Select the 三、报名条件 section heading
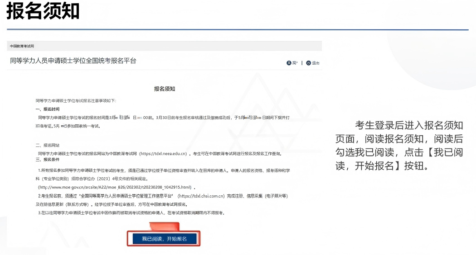 (47, 160)
